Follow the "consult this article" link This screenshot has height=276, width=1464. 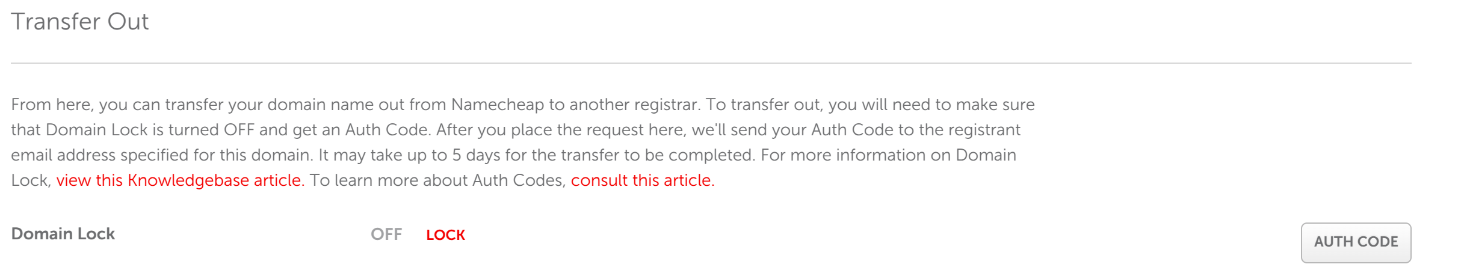tap(642, 180)
